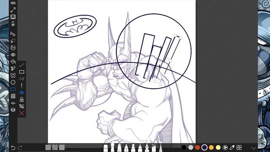The height and width of the screenshot is (152, 270).
Task: Select the splatter-top brush in the tray
Action: [154, 148]
